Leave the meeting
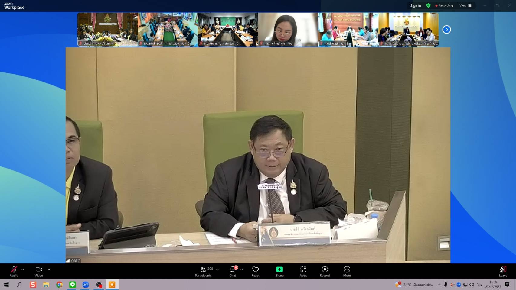 coord(503,271)
